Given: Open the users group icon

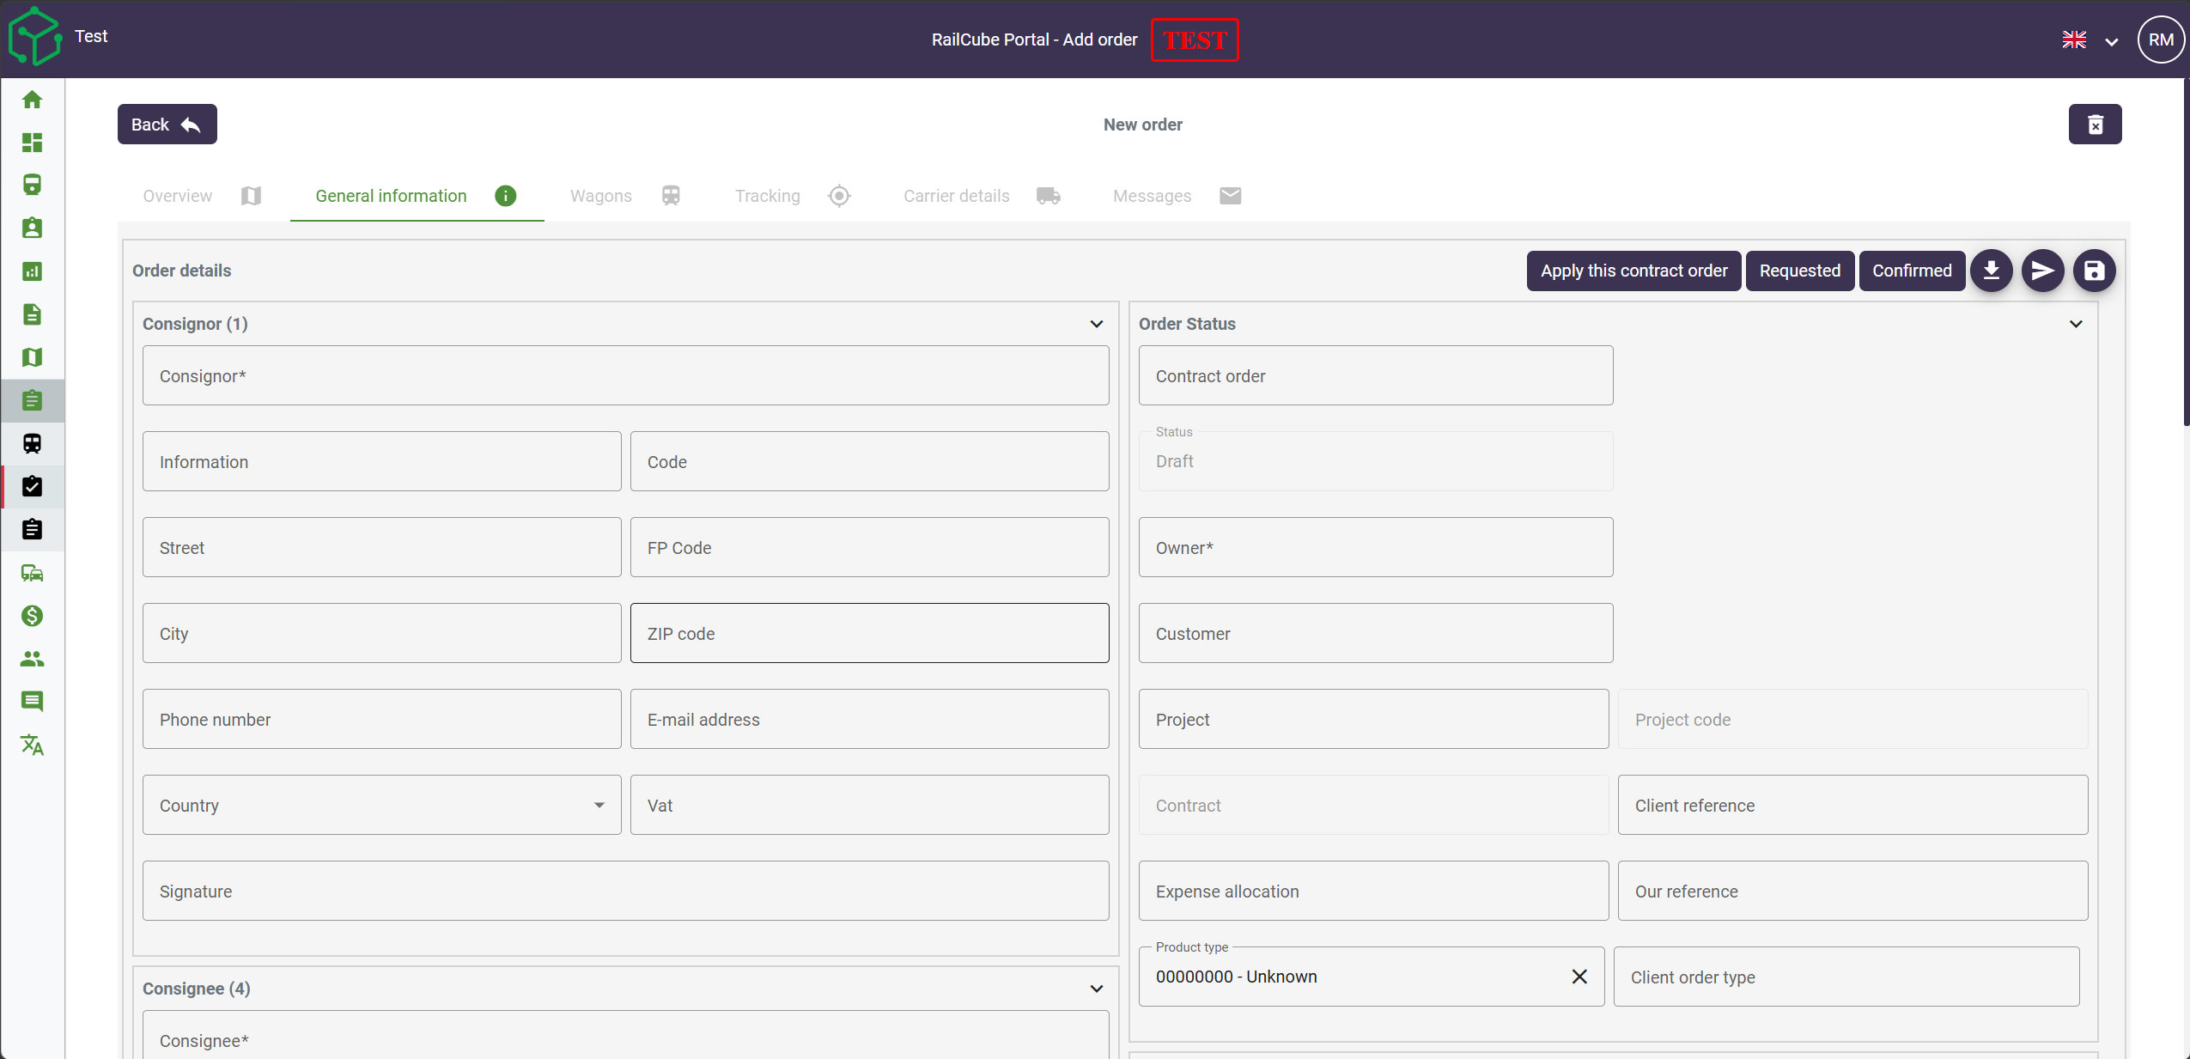Looking at the screenshot, I should click(32, 659).
